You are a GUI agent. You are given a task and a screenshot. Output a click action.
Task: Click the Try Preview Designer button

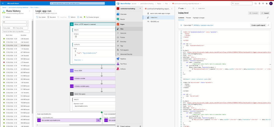click(91, 17)
